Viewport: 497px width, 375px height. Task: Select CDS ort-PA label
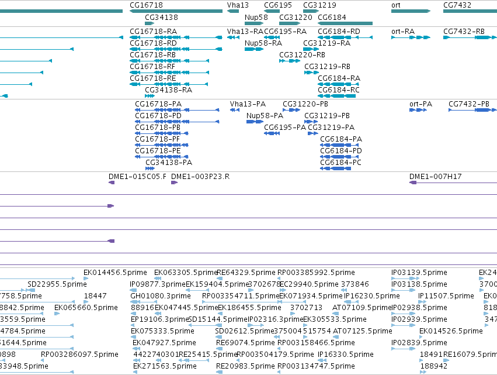pos(421,104)
